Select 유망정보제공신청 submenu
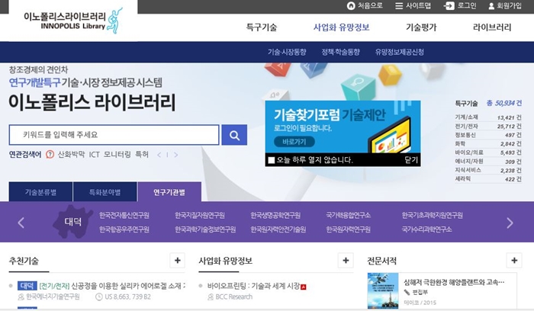The width and height of the screenshot is (534, 311). coord(400,52)
